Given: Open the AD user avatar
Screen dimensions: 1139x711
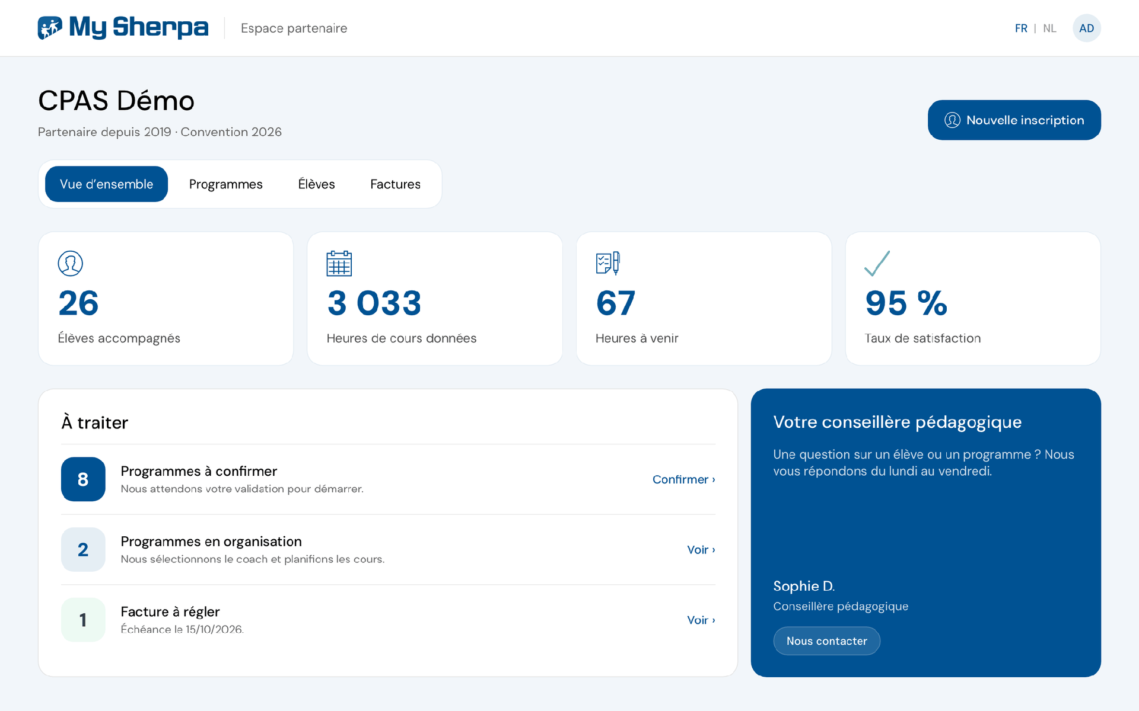Looking at the screenshot, I should [1086, 28].
